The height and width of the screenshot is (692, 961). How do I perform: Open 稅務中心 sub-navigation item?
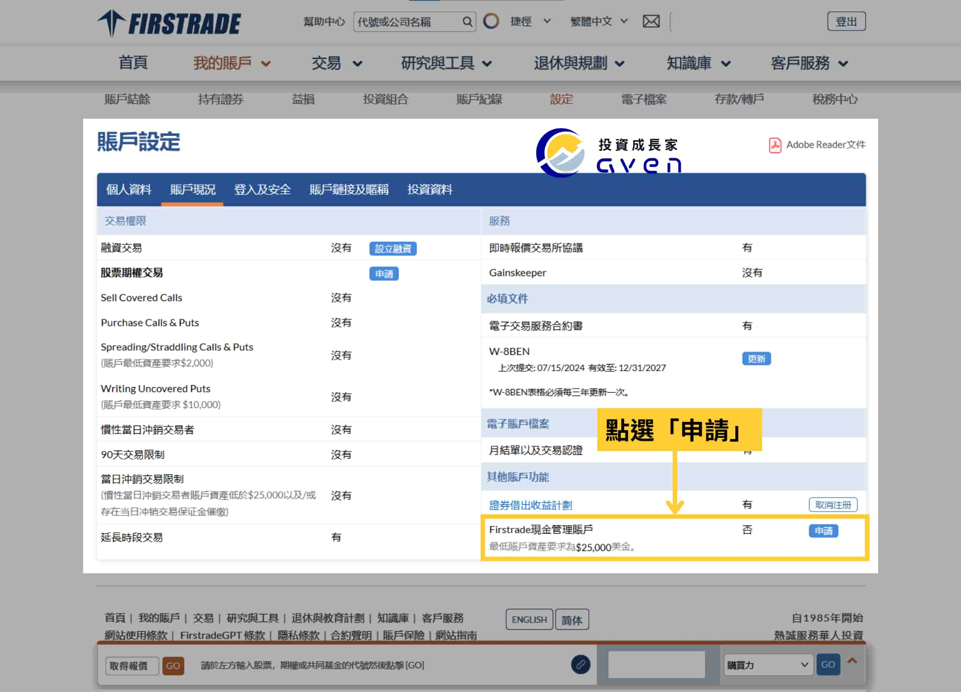[x=835, y=100]
